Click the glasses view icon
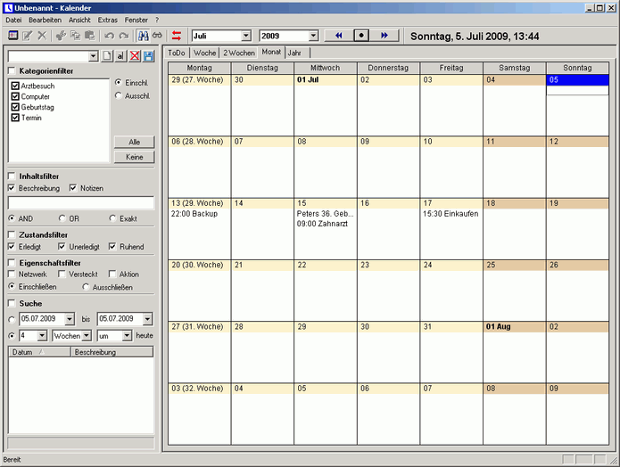Image resolution: width=620 pixels, height=467 pixels. click(157, 36)
